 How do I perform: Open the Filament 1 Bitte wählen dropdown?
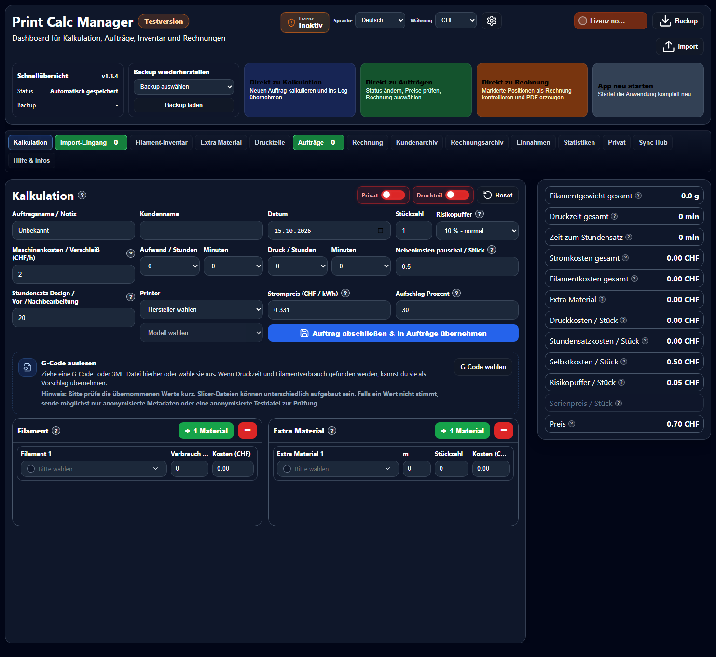94,469
